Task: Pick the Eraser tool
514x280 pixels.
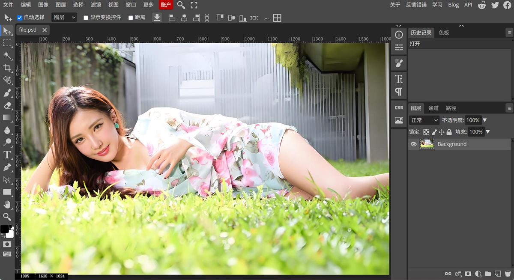Action: 7,105
